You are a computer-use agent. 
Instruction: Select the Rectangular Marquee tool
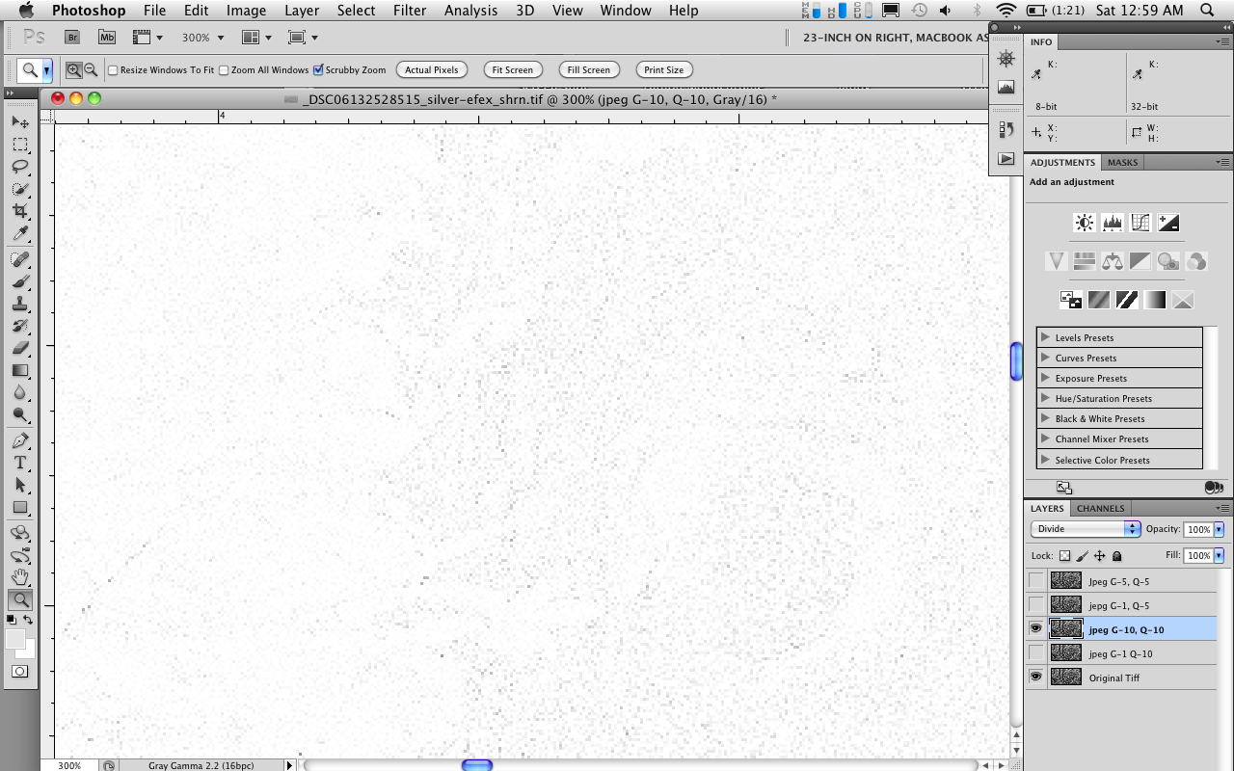tap(20, 145)
